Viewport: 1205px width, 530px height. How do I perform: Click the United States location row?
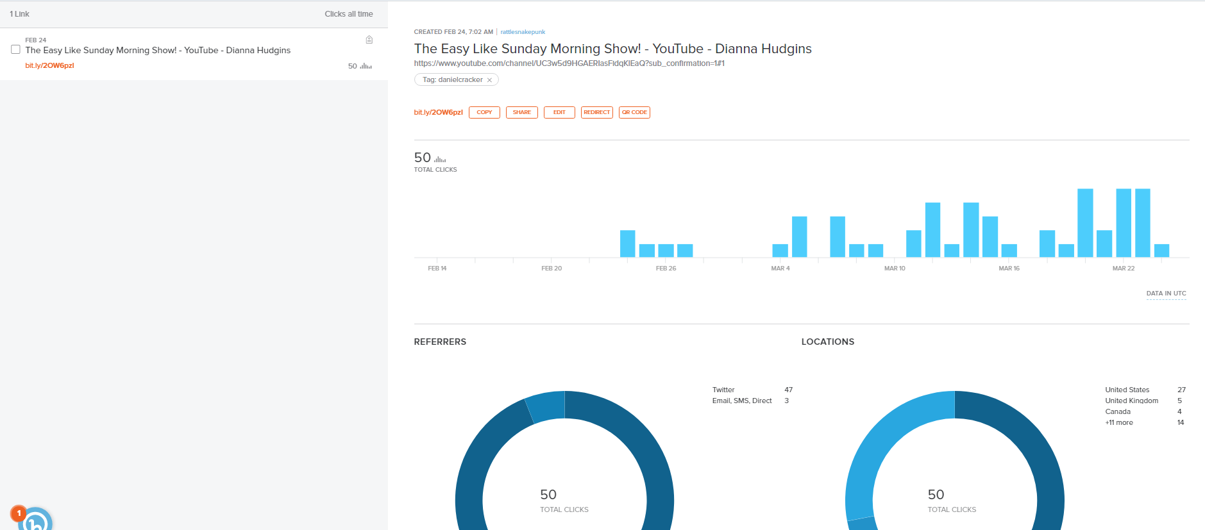(x=1145, y=390)
